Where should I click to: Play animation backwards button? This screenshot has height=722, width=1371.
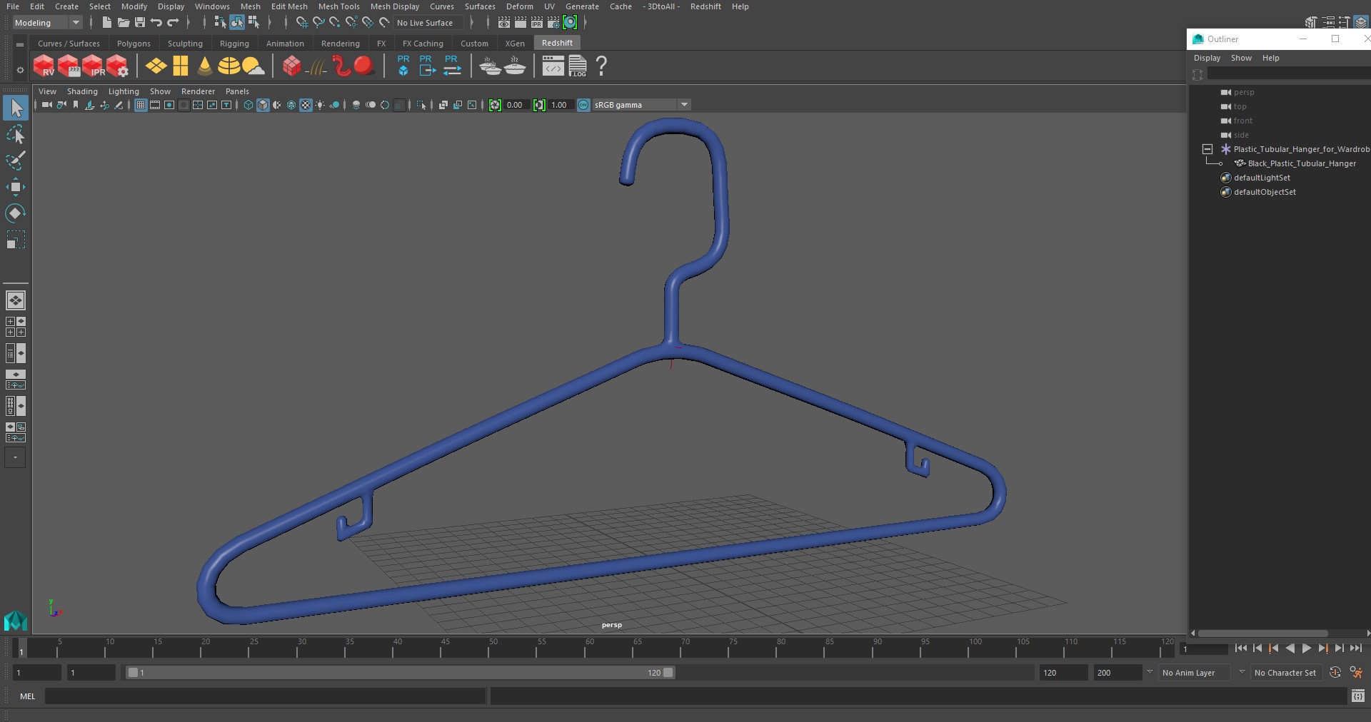(x=1290, y=648)
